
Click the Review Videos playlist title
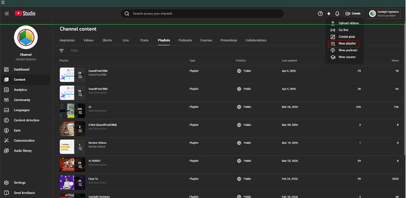97,143
